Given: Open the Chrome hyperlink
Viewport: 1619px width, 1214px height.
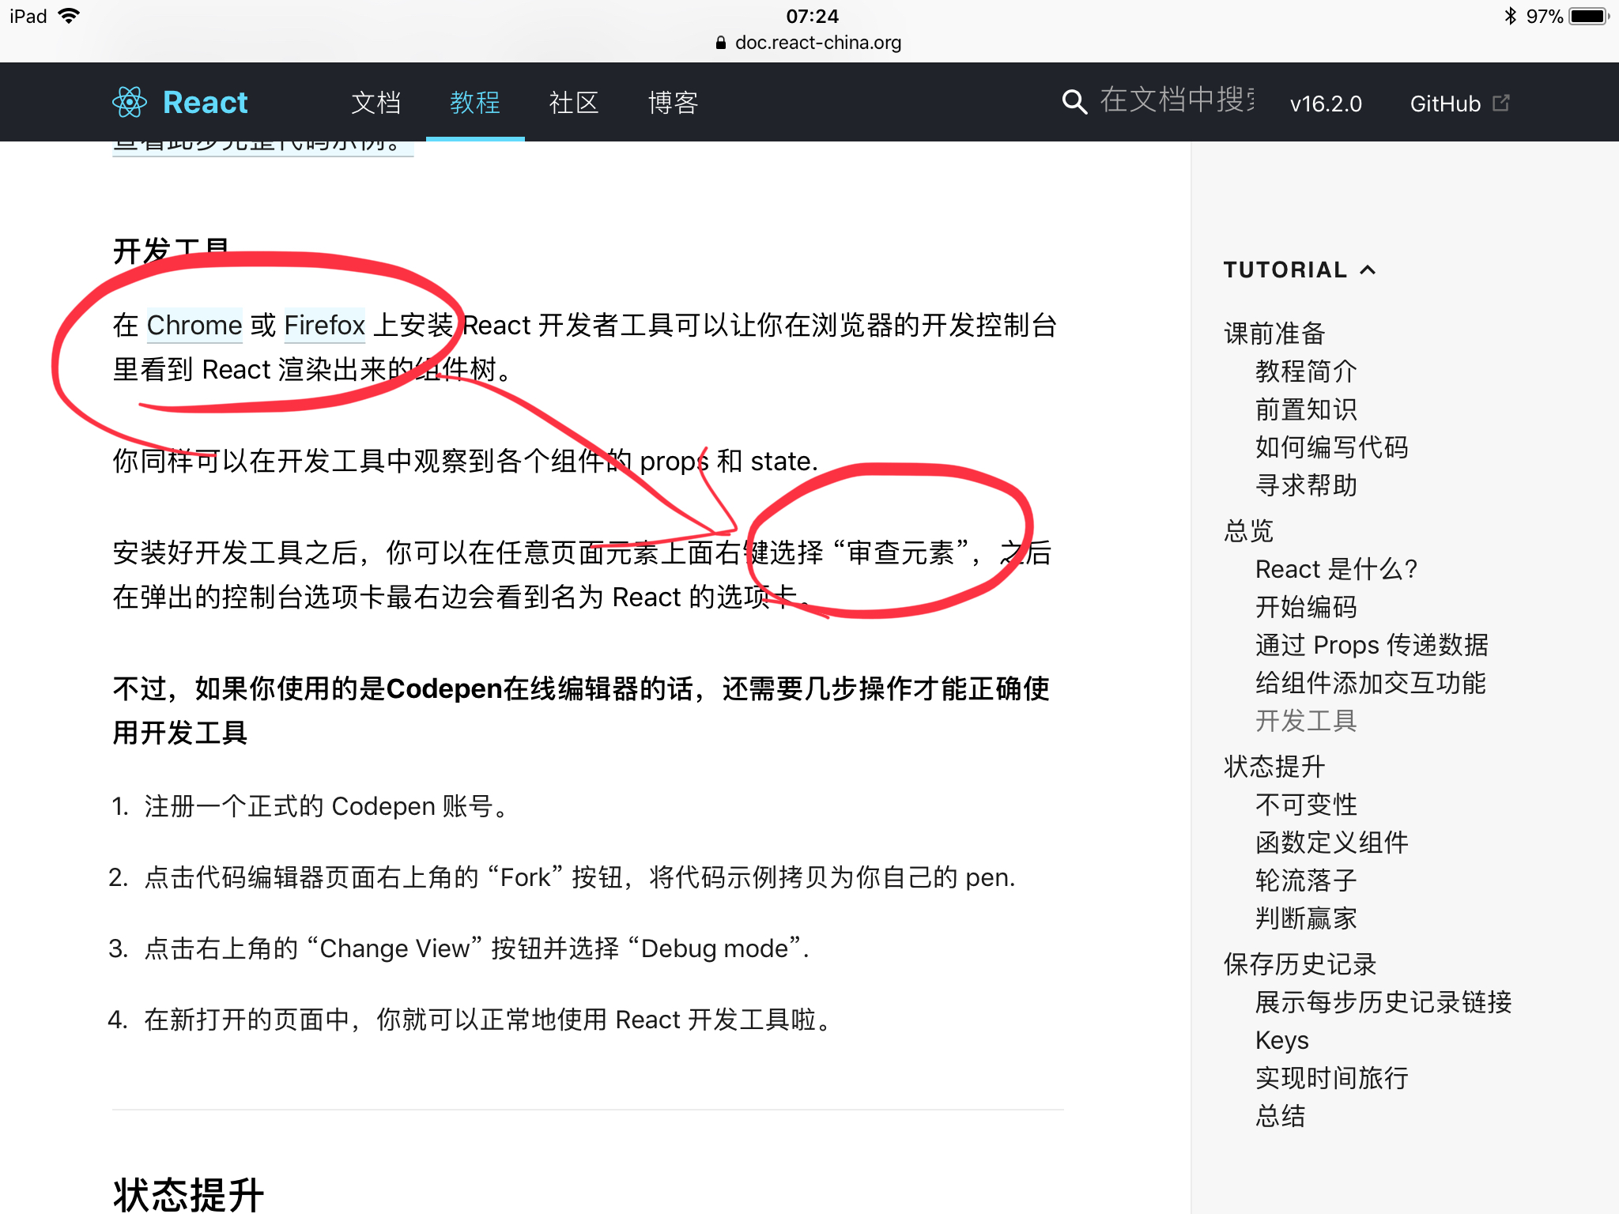Looking at the screenshot, I should point(194,325).
